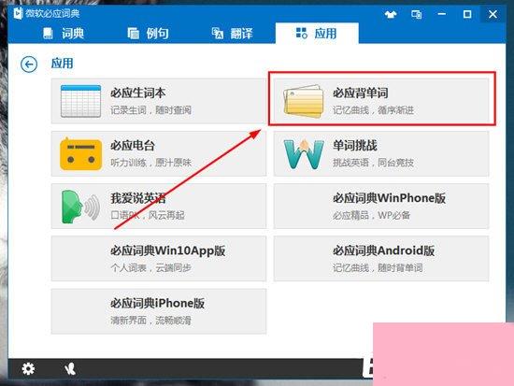Click the 词典 tab book icon
Viewport: 514px width, 386px height.
pos(49,34)
